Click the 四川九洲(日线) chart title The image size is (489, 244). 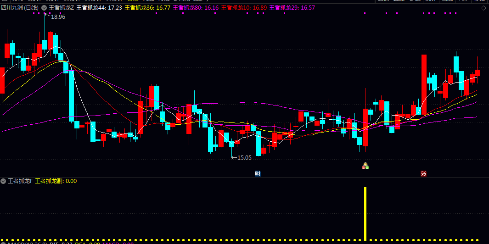(20, 7)
